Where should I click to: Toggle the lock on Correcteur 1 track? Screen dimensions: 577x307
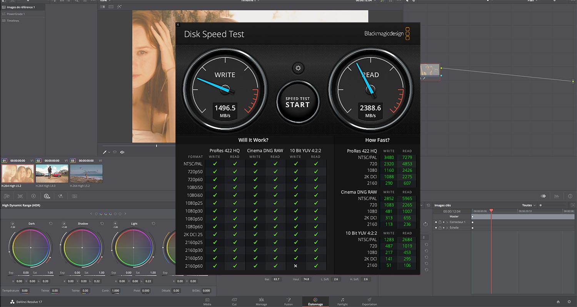coord(440,222)
